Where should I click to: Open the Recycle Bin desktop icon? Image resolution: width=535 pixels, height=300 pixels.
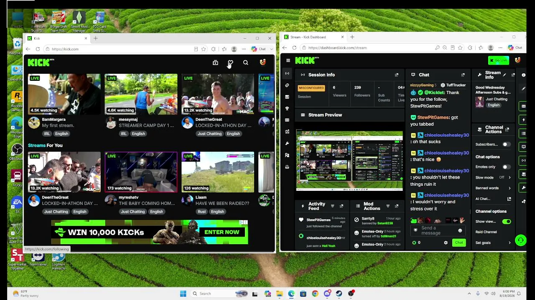[17, 46]
